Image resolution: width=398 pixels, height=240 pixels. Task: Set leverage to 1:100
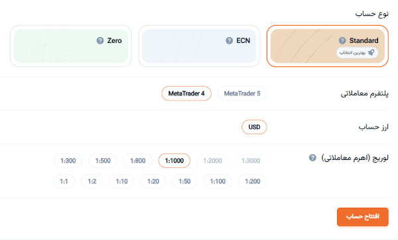pyautogui.click(x=218, y=181)
